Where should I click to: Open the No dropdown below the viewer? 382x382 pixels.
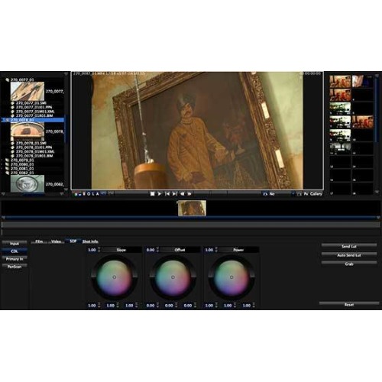(278, 194)
